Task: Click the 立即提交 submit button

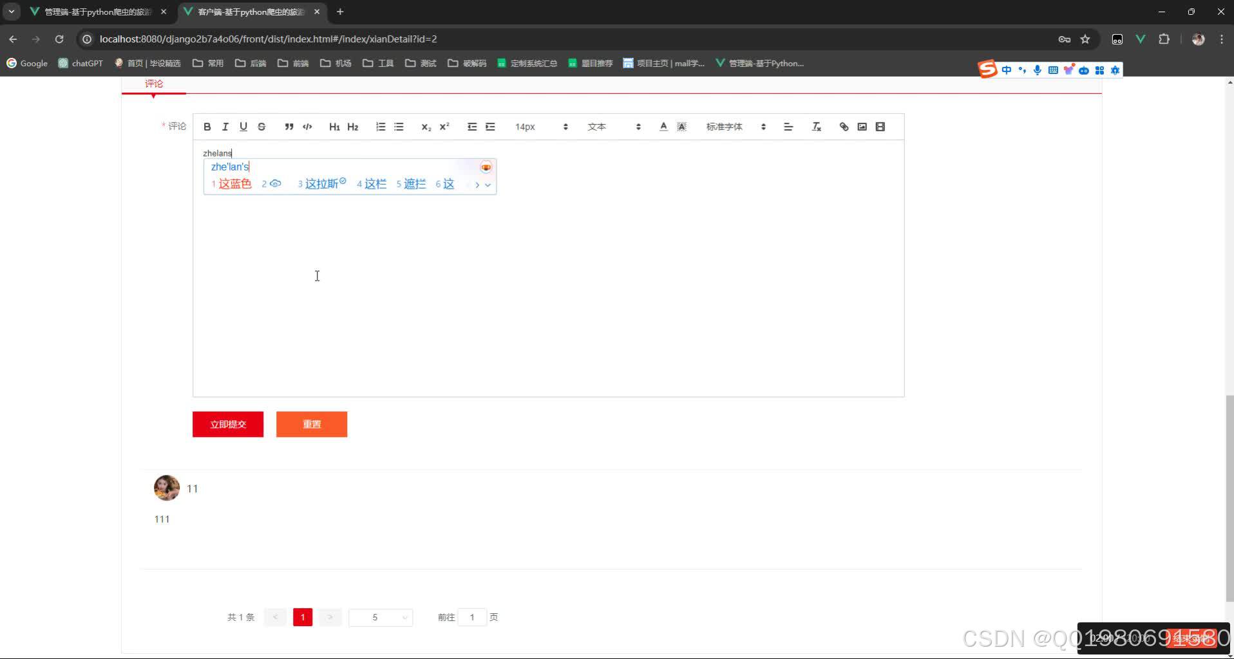Action: point(228,424)
